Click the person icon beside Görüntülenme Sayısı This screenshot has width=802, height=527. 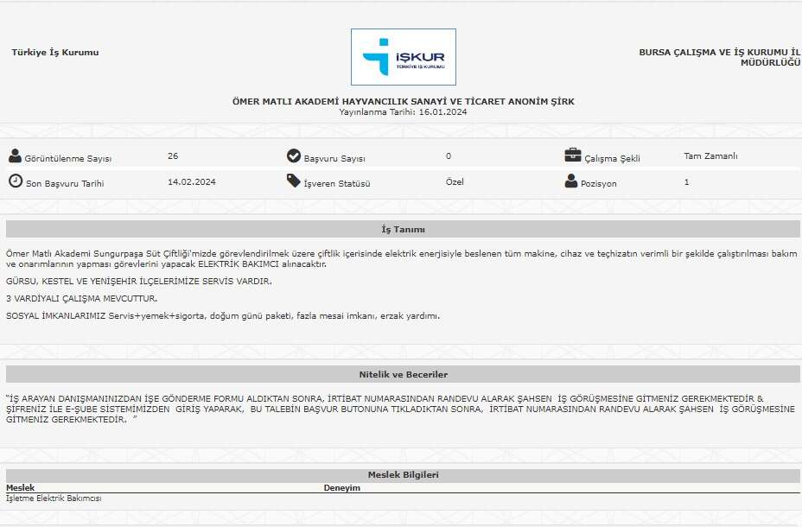15,156
